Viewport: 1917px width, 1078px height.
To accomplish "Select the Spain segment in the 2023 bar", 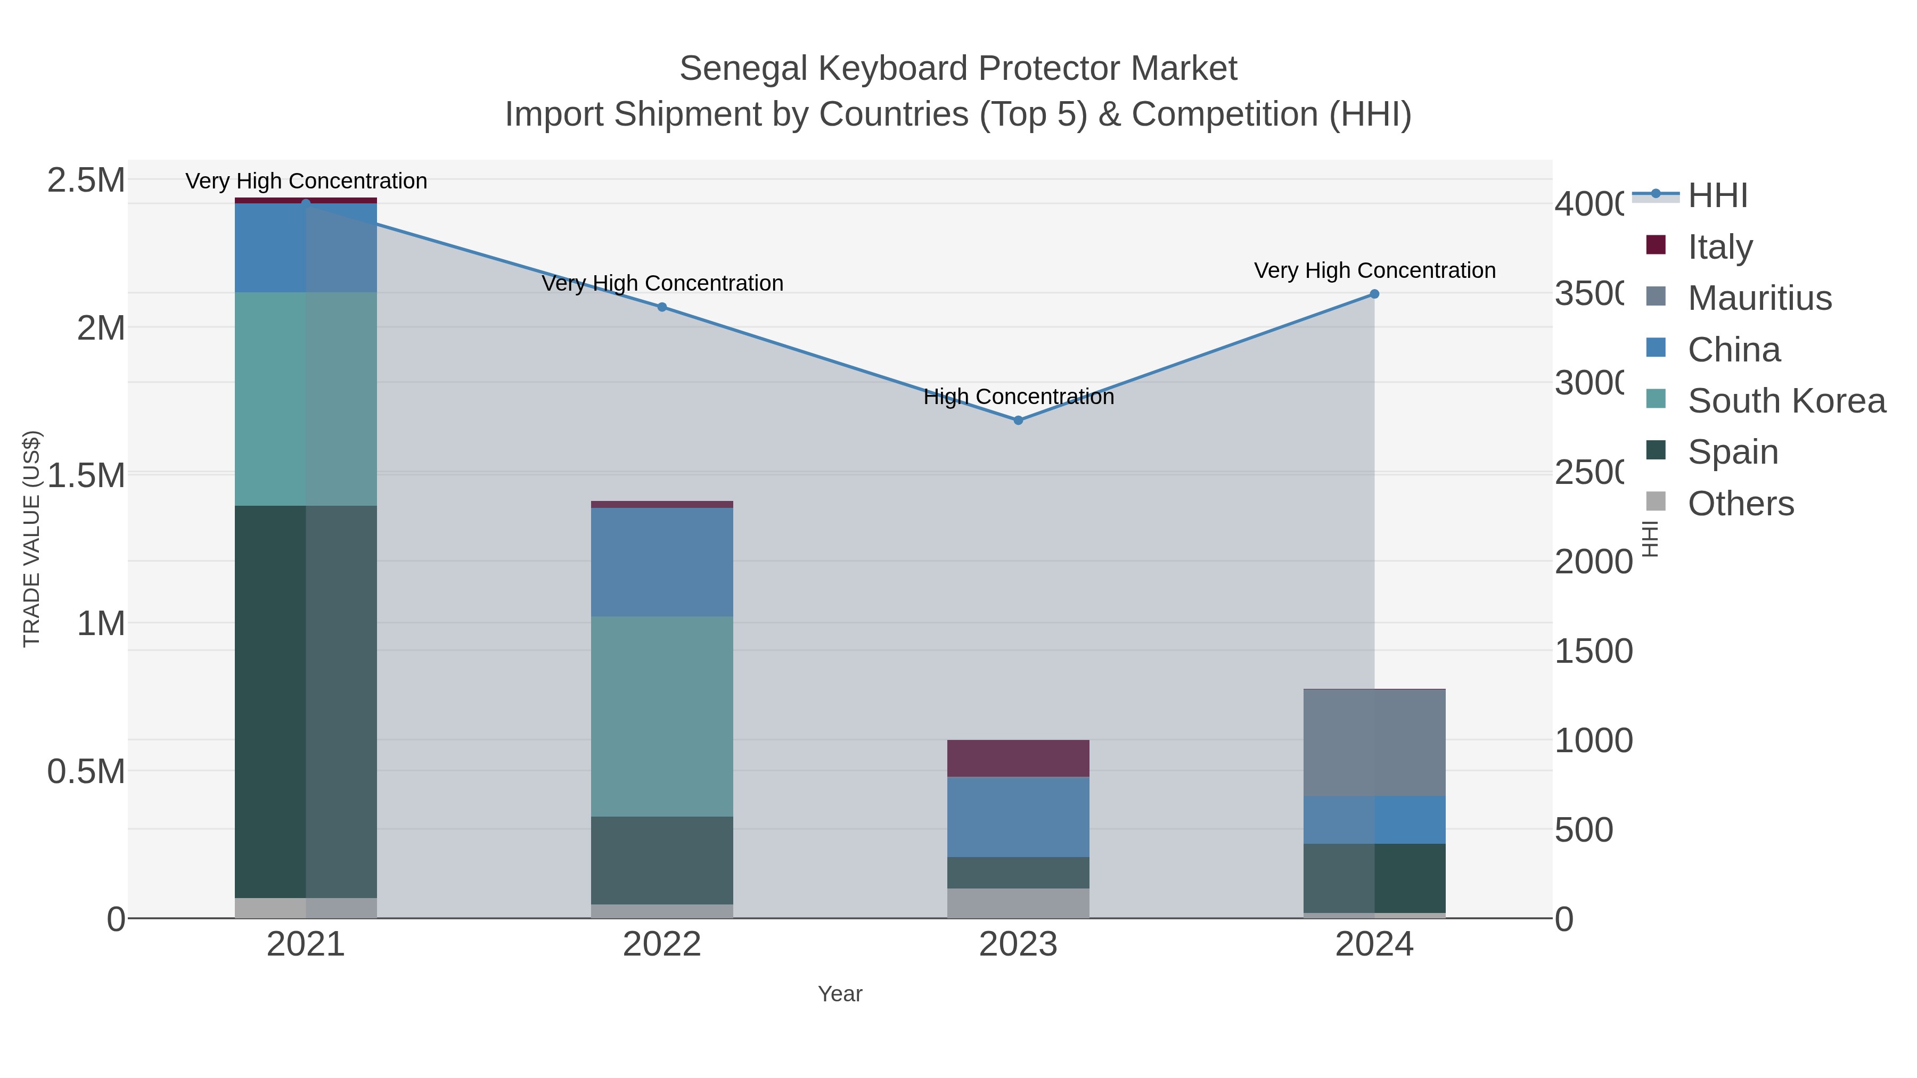I will pos(1018,873).
